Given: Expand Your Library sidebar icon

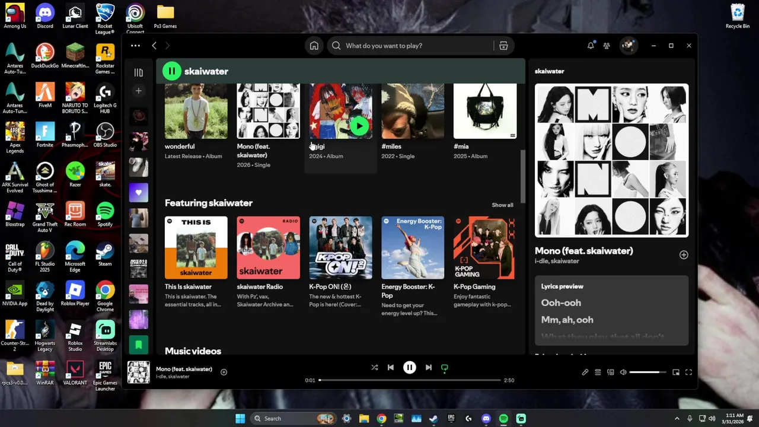Looking at the screenshot, I should (138, 72).
